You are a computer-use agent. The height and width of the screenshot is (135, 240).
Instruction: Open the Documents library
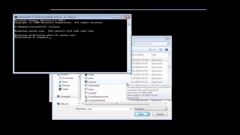coord(67,78)
